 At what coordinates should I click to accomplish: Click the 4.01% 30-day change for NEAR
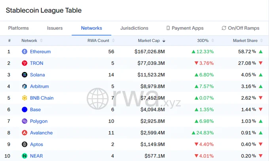coord(204,156)
